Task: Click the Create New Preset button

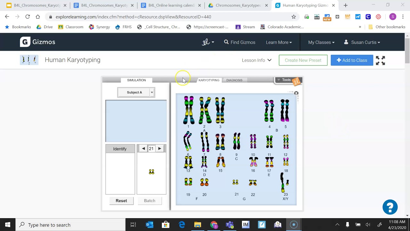Action: 303,60
